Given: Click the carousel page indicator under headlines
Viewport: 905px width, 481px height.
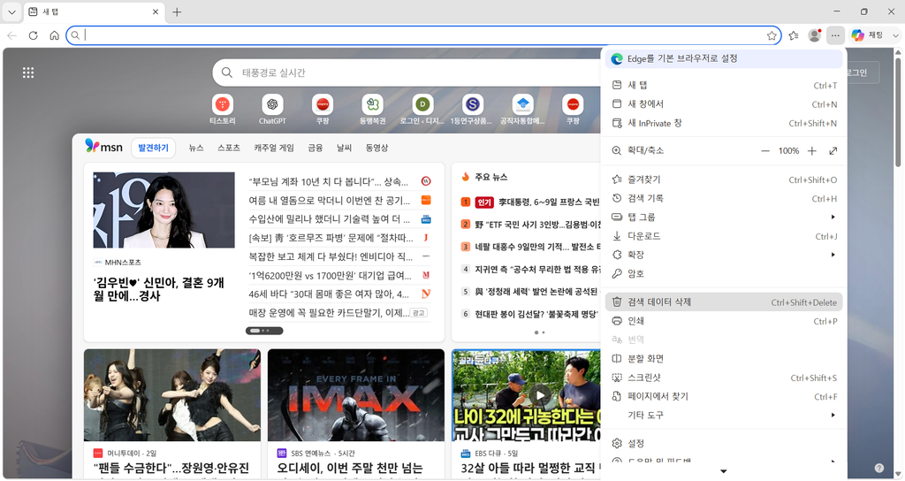Looking at the screenshot, I should 264,331.
